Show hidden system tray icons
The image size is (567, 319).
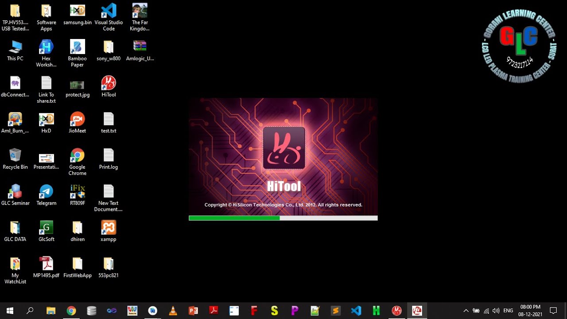tap(466, 311)
